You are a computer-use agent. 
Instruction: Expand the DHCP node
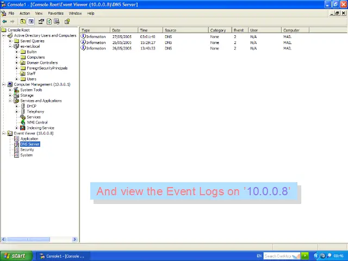[x=17, y=106]
